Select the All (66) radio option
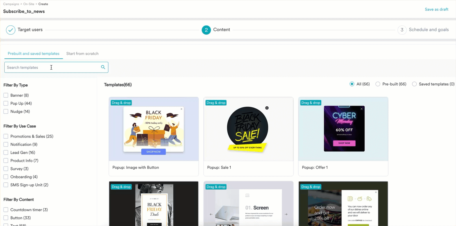The height and width of the screenshot is (226, 456). (x=352, y=84)
